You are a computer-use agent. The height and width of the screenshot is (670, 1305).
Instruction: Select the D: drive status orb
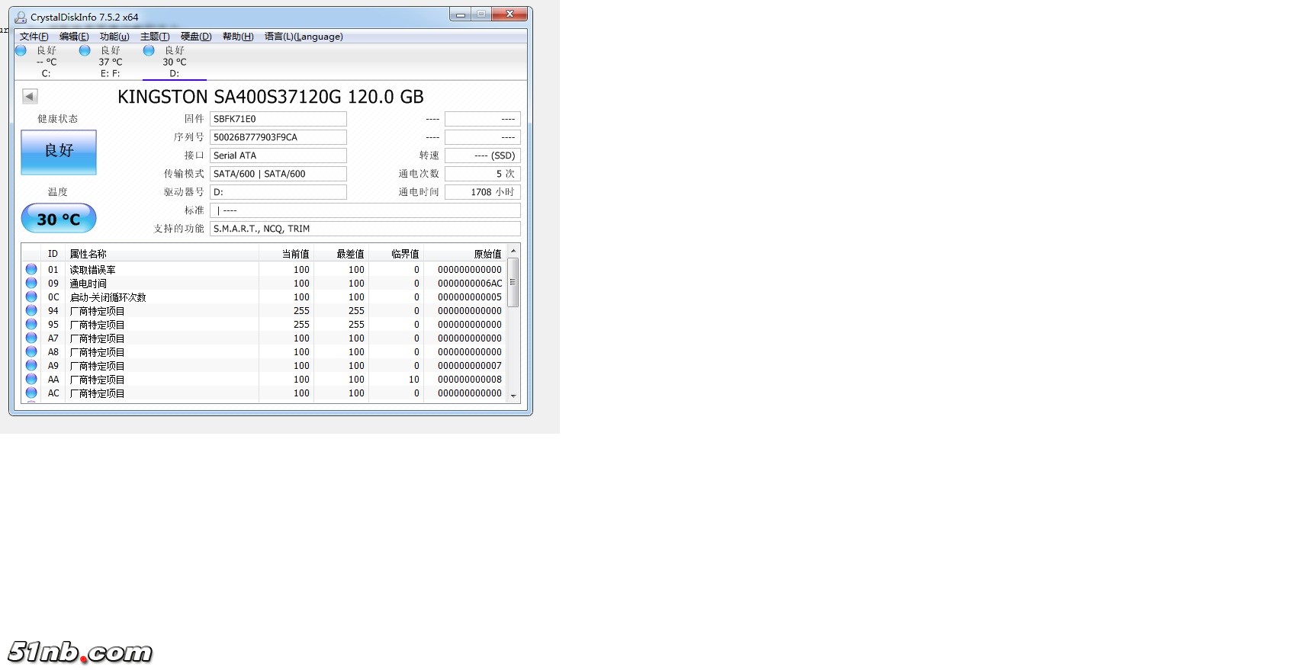(x=149, y=50)
